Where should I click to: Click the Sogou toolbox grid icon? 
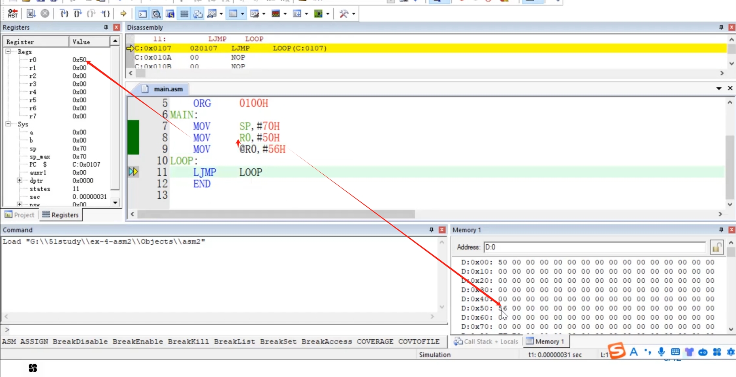(717, 352)
